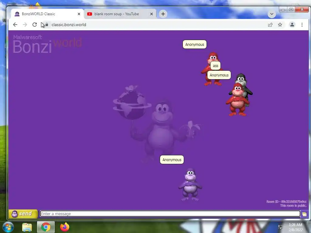311x233 pixels.
Task: Open the Chrome profile icon
Action: coord(292,25)
